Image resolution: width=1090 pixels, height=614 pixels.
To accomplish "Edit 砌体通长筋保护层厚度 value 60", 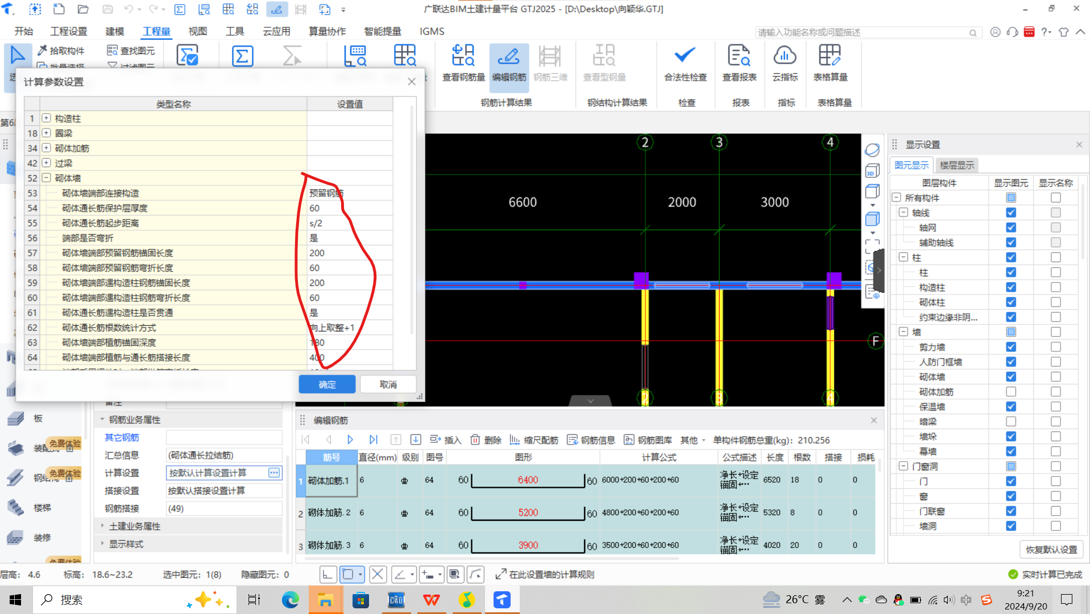I will click(x=350, y=208).
